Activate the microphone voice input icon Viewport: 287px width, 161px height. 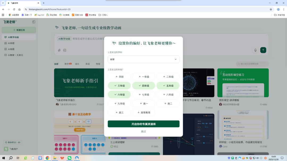click(x=255, y=50)
